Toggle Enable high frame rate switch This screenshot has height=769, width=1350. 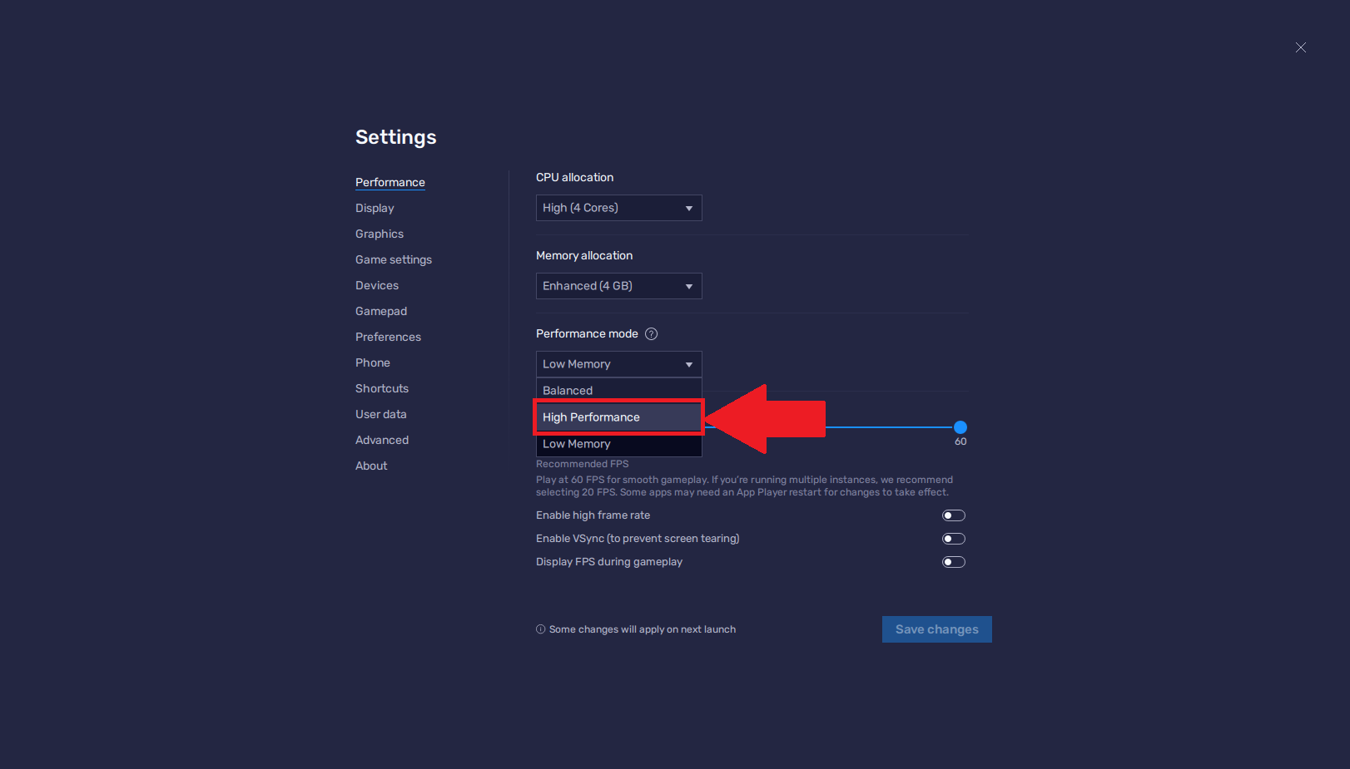pyautogui.click(x=953, y=515)
